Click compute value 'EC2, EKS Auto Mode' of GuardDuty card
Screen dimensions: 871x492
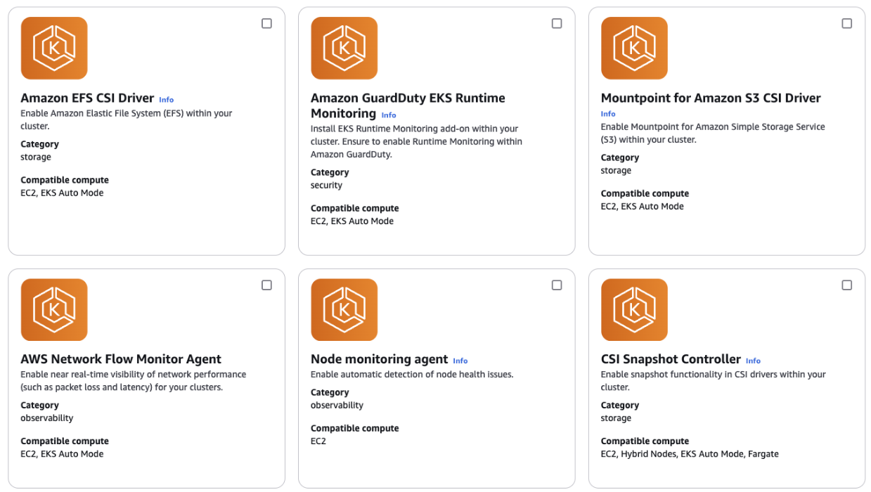[352, 221]
